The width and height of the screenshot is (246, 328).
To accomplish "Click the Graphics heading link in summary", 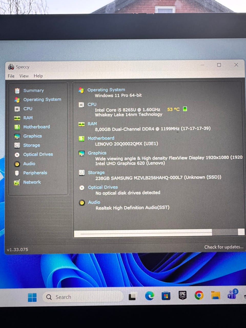I will (97, 153).
